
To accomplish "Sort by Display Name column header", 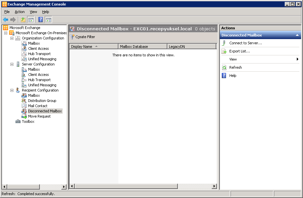I will tap(94, 47).
